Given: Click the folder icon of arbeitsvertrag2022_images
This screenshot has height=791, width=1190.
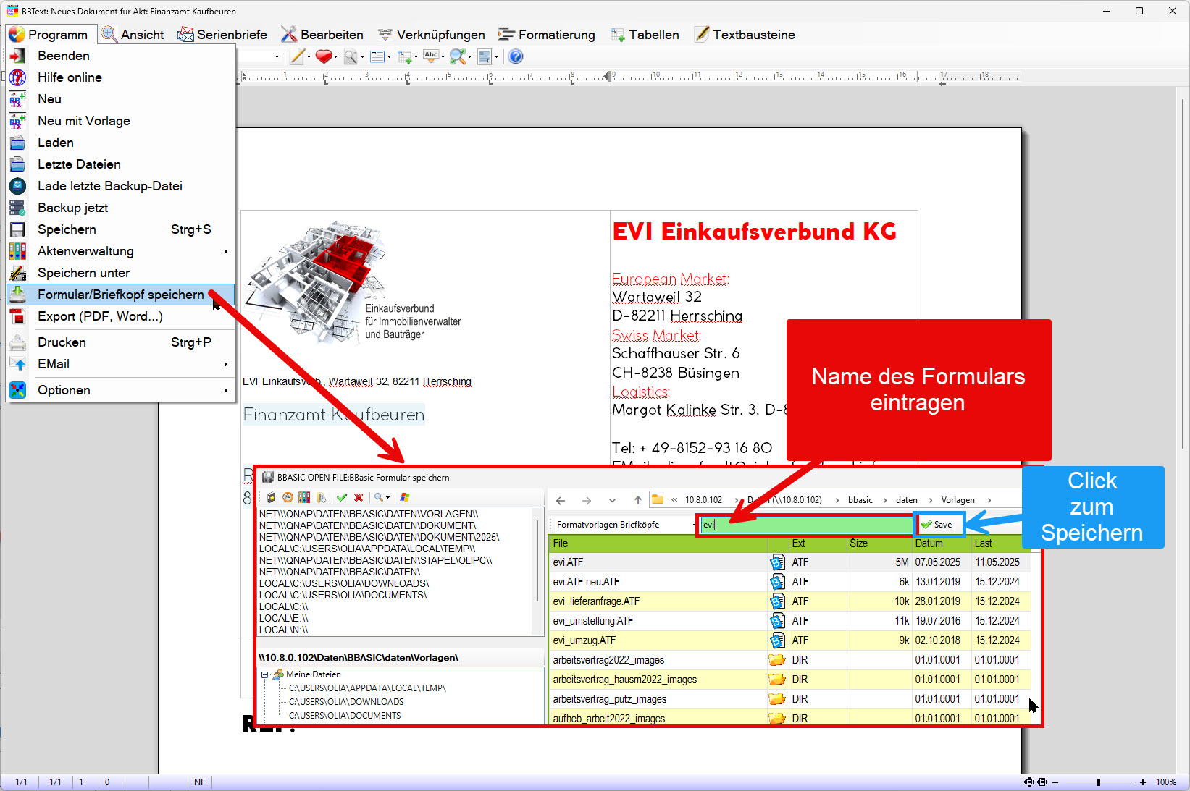Looking at the screenshot, I should (777, 660).
